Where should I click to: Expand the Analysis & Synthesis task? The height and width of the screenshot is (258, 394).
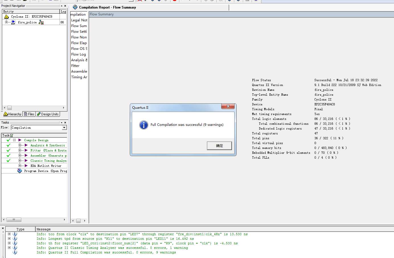coord(20,145)
